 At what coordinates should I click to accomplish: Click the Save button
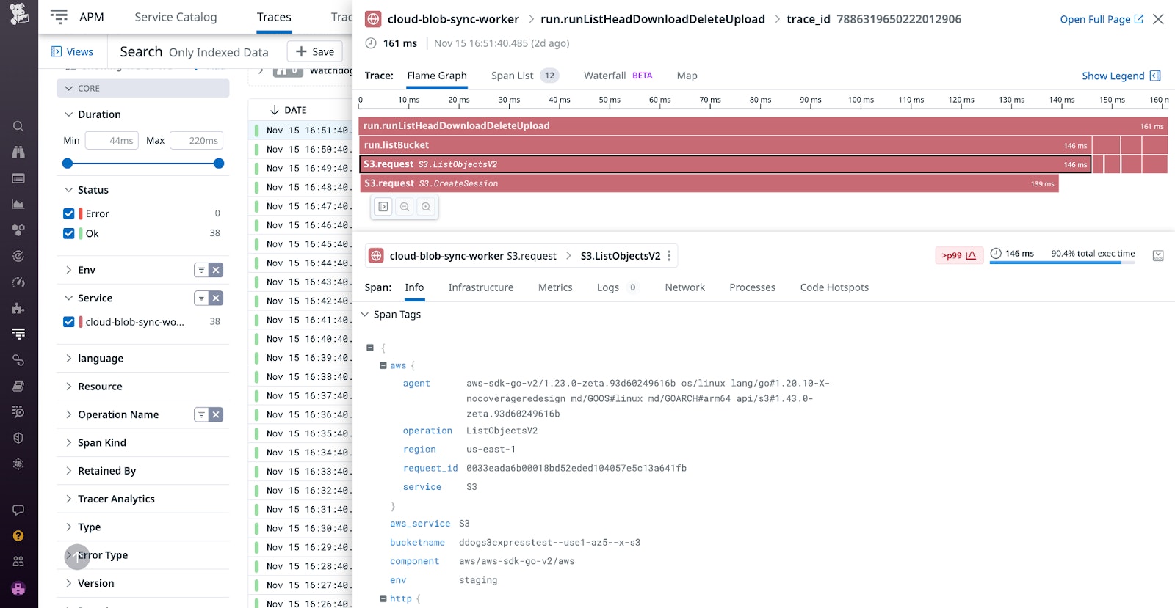315,51
